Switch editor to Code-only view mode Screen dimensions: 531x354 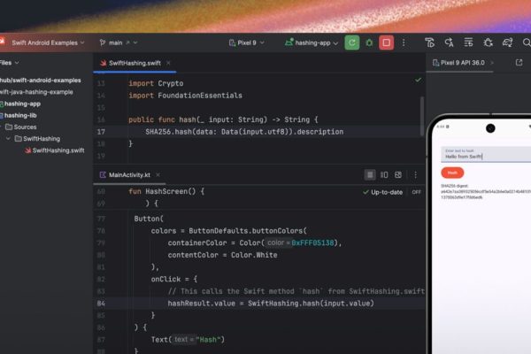370,175
